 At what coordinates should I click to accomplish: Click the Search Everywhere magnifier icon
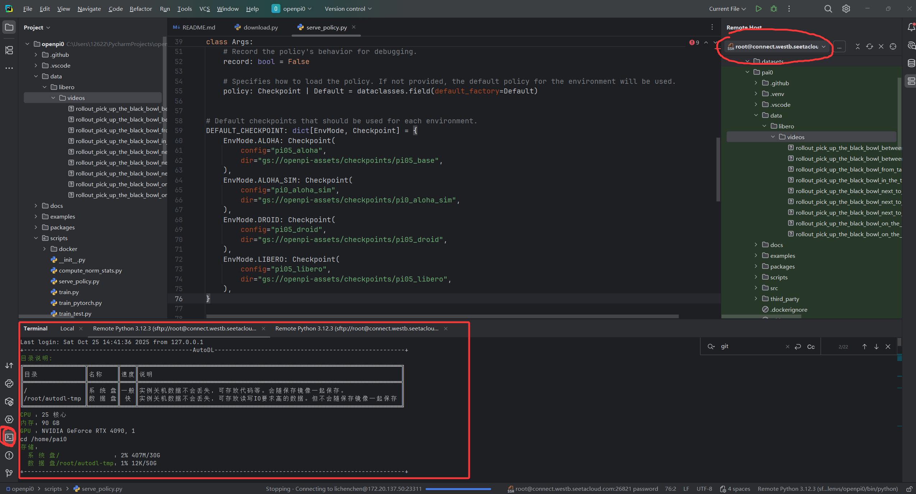828,9
